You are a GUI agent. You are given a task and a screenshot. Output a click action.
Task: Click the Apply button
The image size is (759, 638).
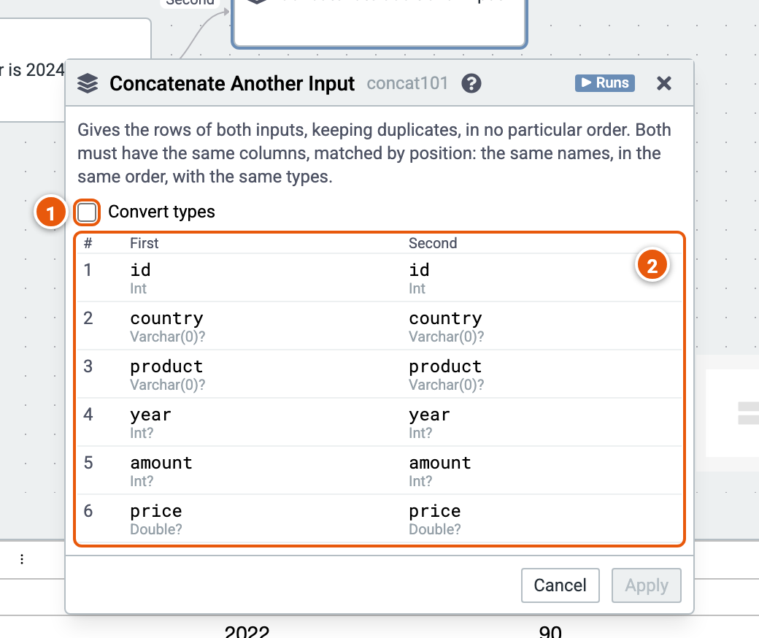646,585
